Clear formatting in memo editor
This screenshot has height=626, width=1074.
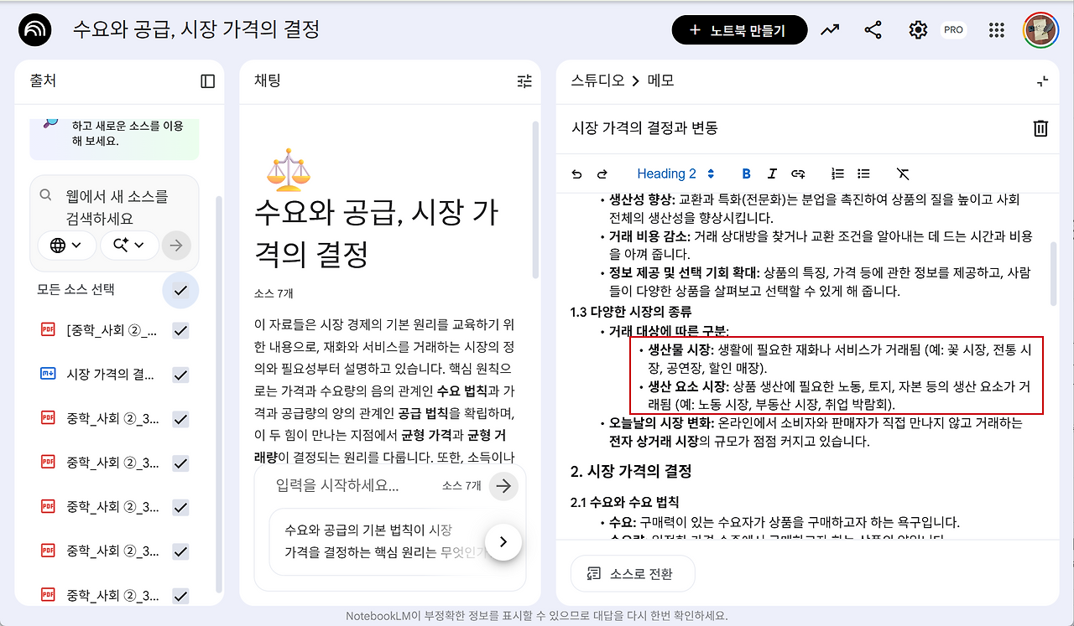[903, 173]
